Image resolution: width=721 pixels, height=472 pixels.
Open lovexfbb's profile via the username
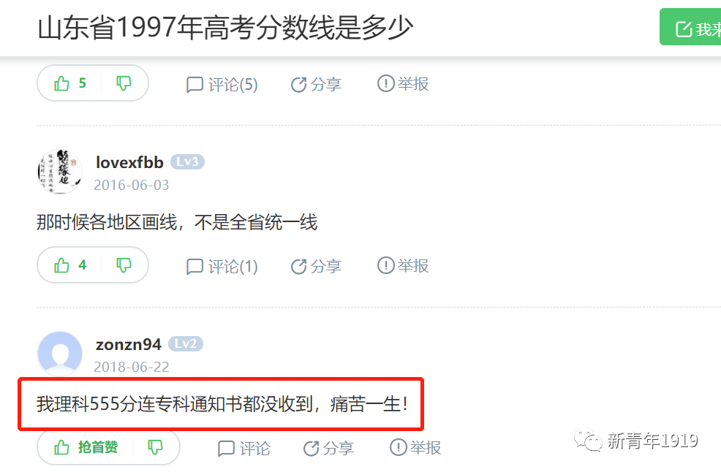coord(129,162)
